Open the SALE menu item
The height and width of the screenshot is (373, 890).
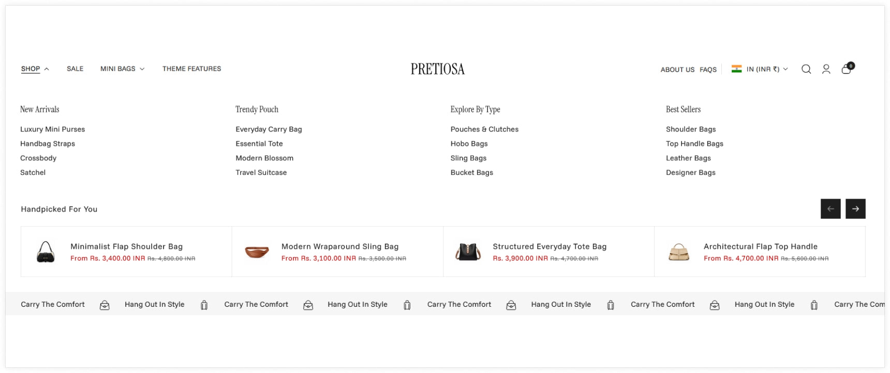pyautogui.click(x=75, y=69)
